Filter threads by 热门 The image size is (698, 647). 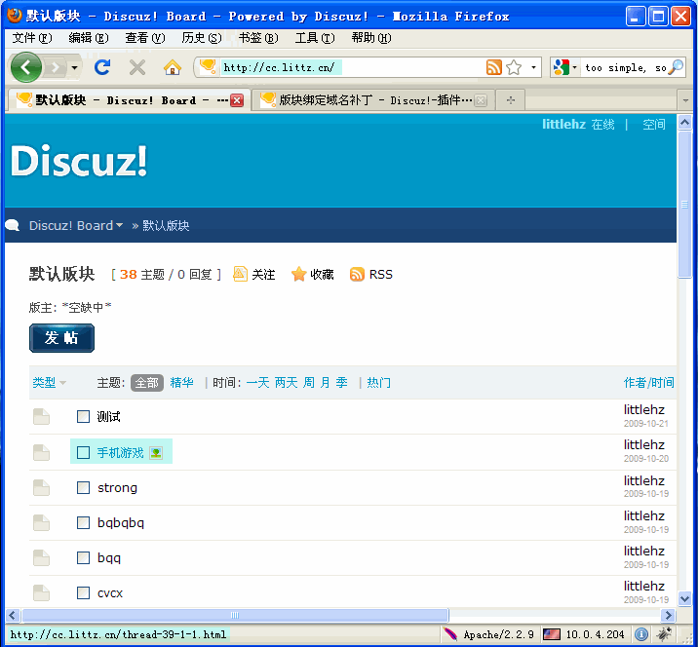[378, 383]
